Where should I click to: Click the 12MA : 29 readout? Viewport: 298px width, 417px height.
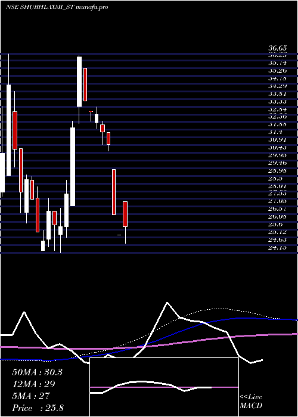point(33,384)
